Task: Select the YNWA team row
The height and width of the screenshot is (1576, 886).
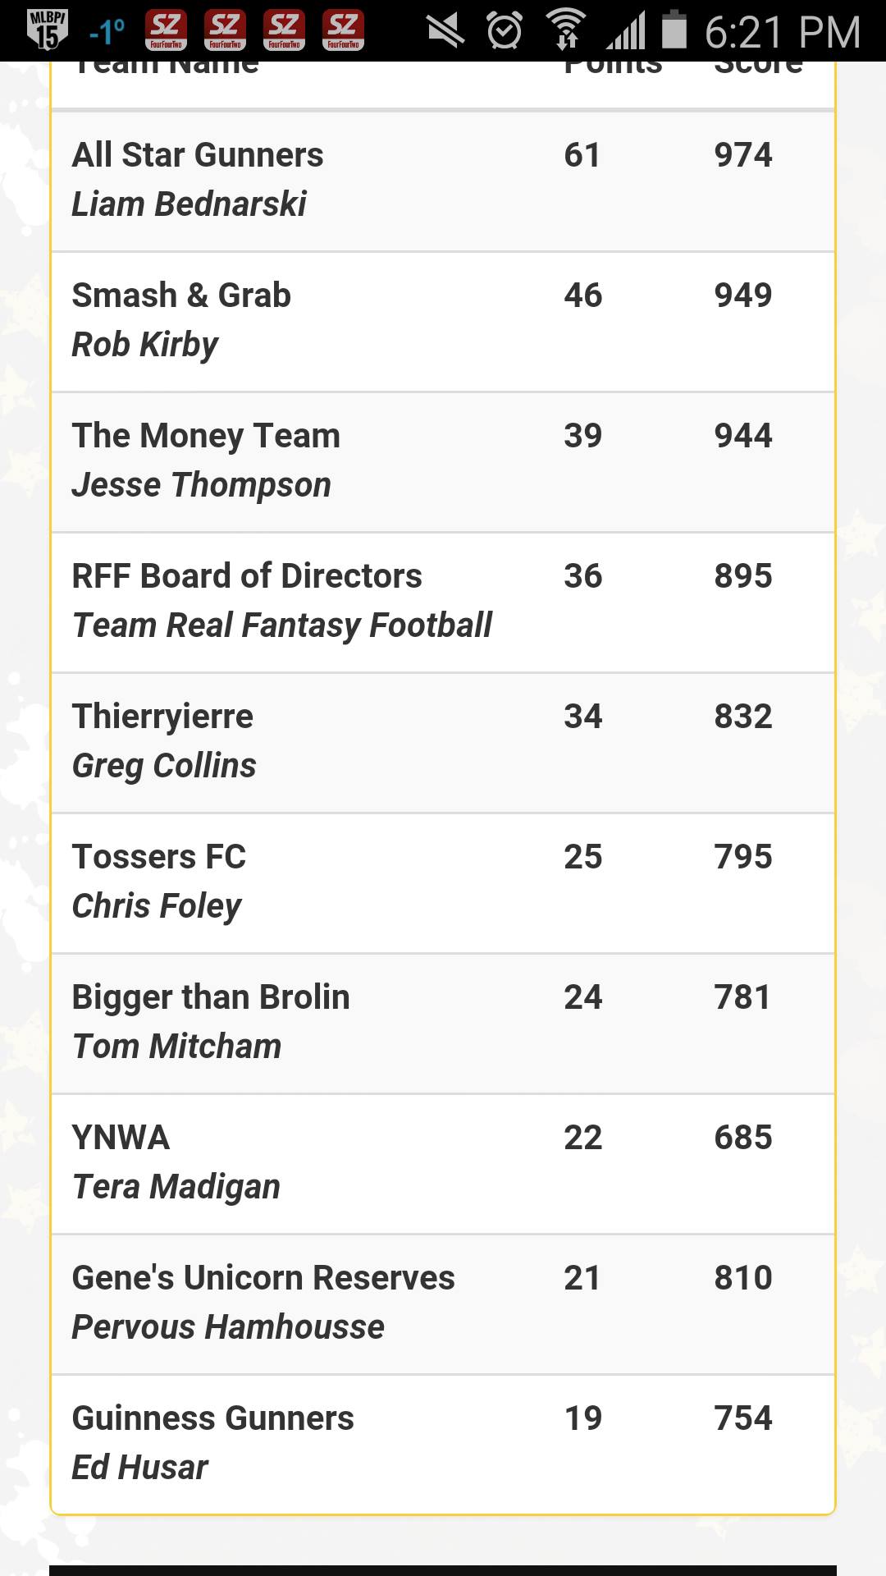Action: click(x=443, y=1164)
